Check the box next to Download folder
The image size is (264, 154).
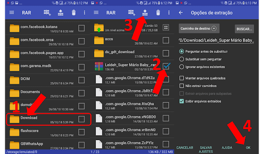[82, 119]
